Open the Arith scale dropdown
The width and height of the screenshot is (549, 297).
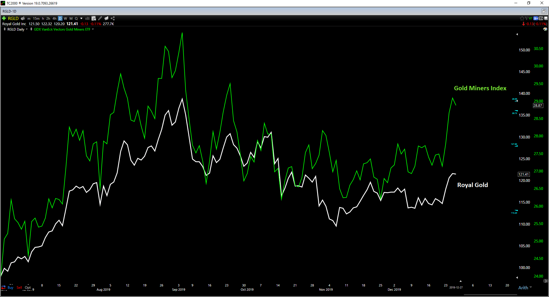(x=525, y=288)
